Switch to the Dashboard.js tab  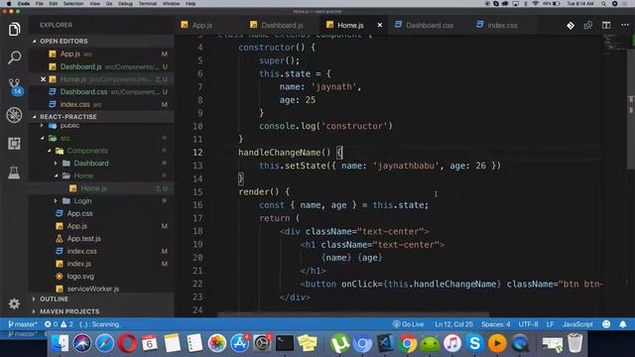pos(282,25)
